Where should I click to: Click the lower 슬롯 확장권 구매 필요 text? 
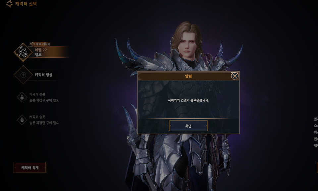point(44,123)
